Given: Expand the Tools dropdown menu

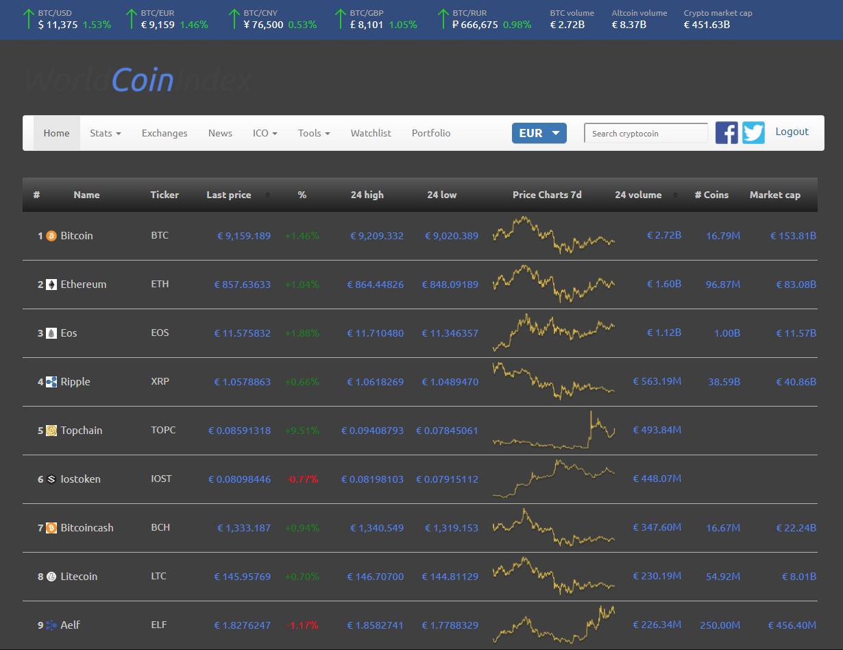Looking at the screenshot, I should (314, 133).
